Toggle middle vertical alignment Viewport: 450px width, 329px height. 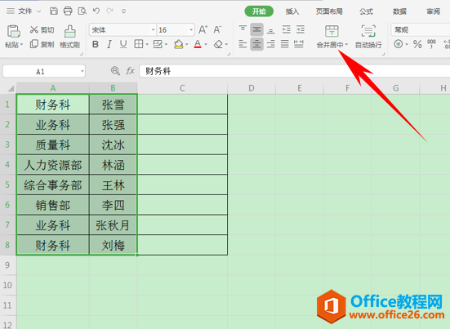click(256, 29)
